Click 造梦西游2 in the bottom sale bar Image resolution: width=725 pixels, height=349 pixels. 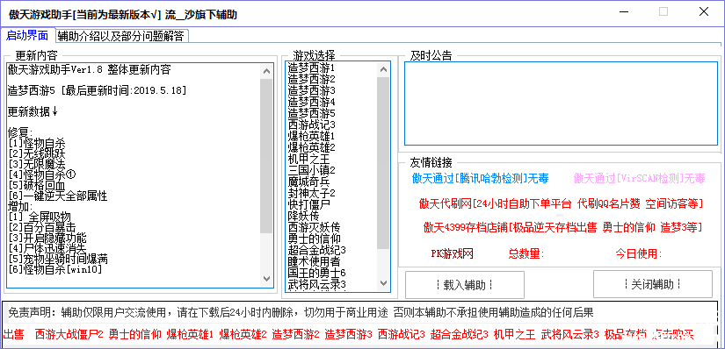pyautogui.click(x=295, y=334)
